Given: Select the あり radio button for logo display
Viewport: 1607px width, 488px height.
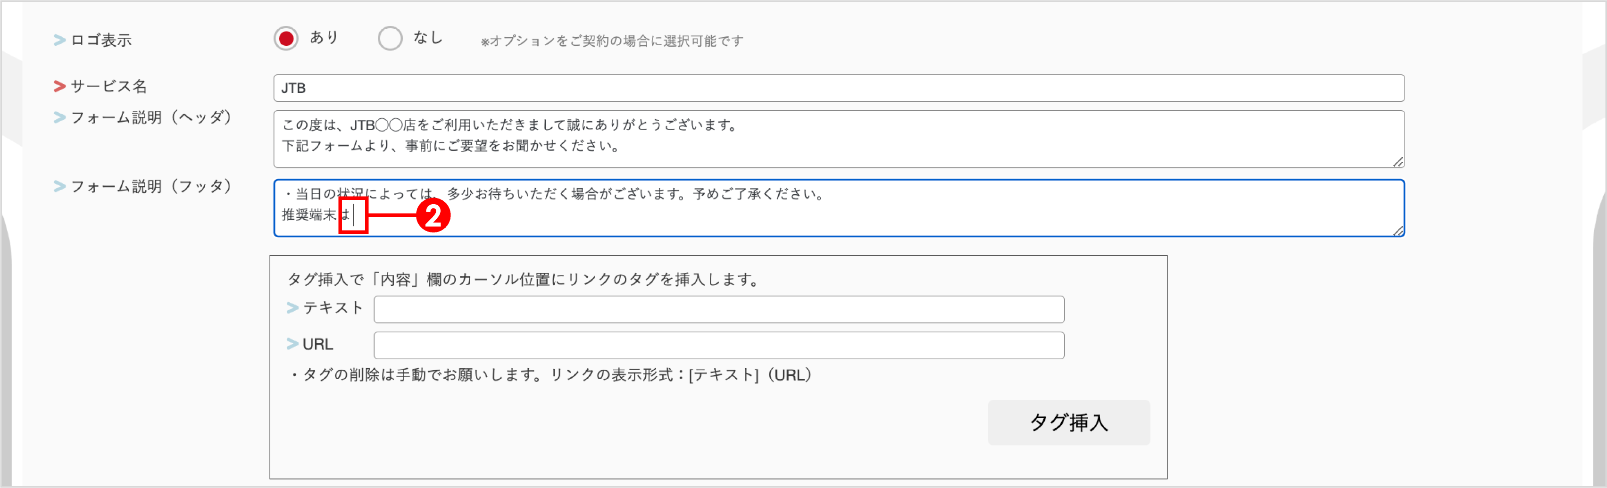Looking at the screenshot, I should pos(286,38).
